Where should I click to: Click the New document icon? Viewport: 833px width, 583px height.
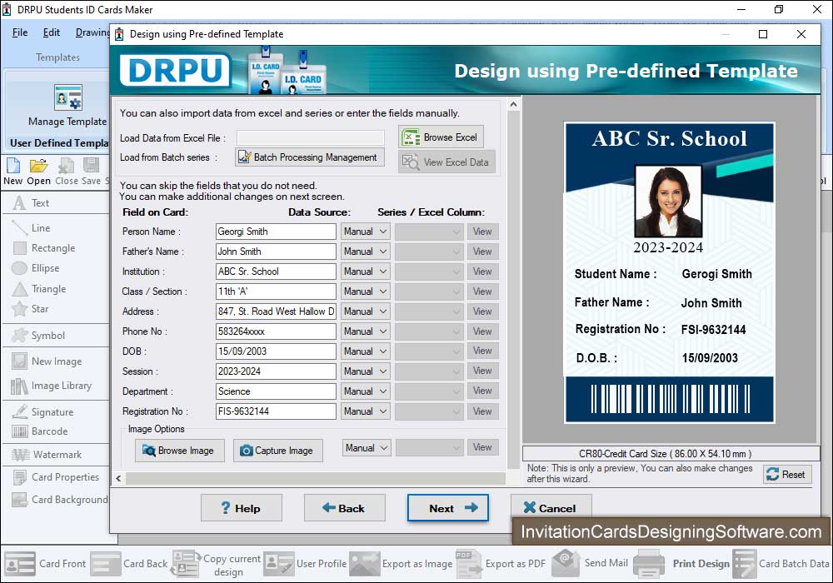[12, 166]
